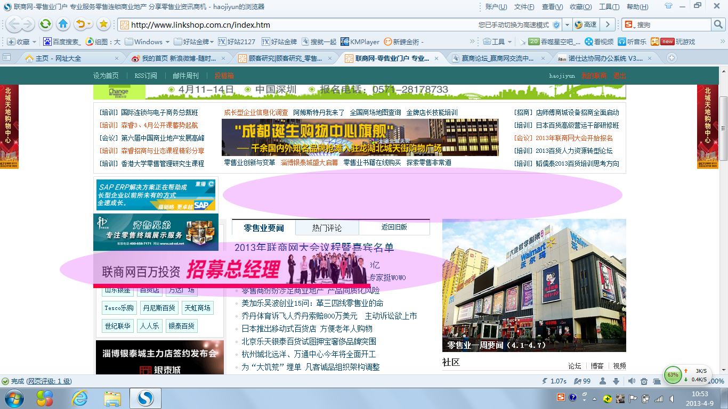Click the favorites star icon
The width and height of the screenshot is (728, 409).
pos(103,24)
